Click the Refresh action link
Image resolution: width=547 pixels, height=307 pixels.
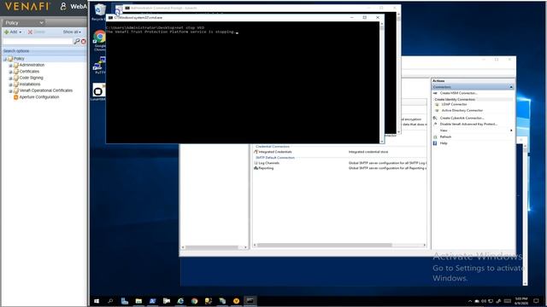tap(445, 136)
